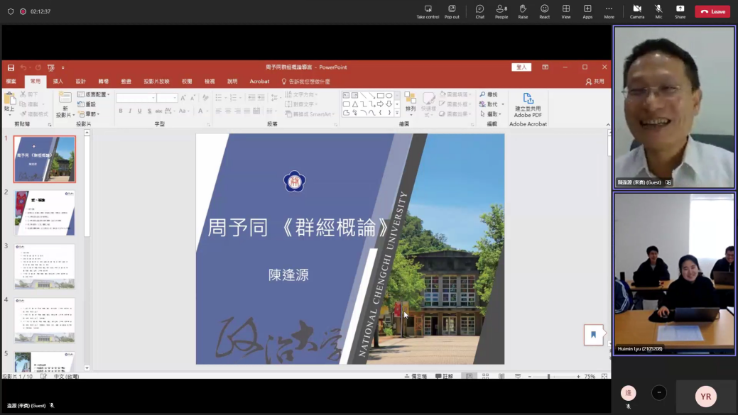Leave the Teams meeting
The height and width of the screenshot is (415, 738).
712,11
